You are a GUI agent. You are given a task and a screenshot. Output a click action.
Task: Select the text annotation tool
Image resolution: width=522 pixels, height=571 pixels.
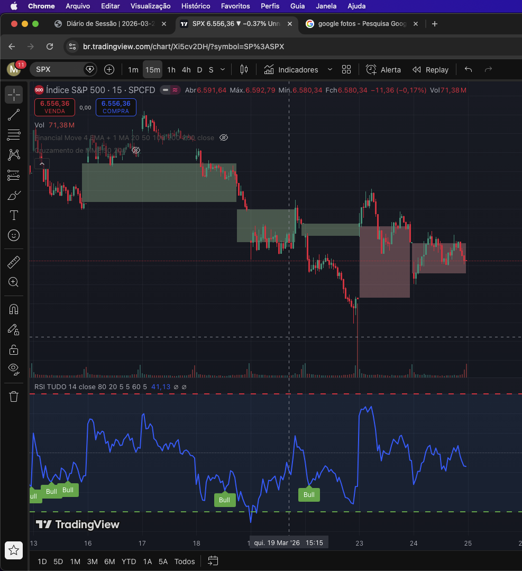tap(14, 215)
